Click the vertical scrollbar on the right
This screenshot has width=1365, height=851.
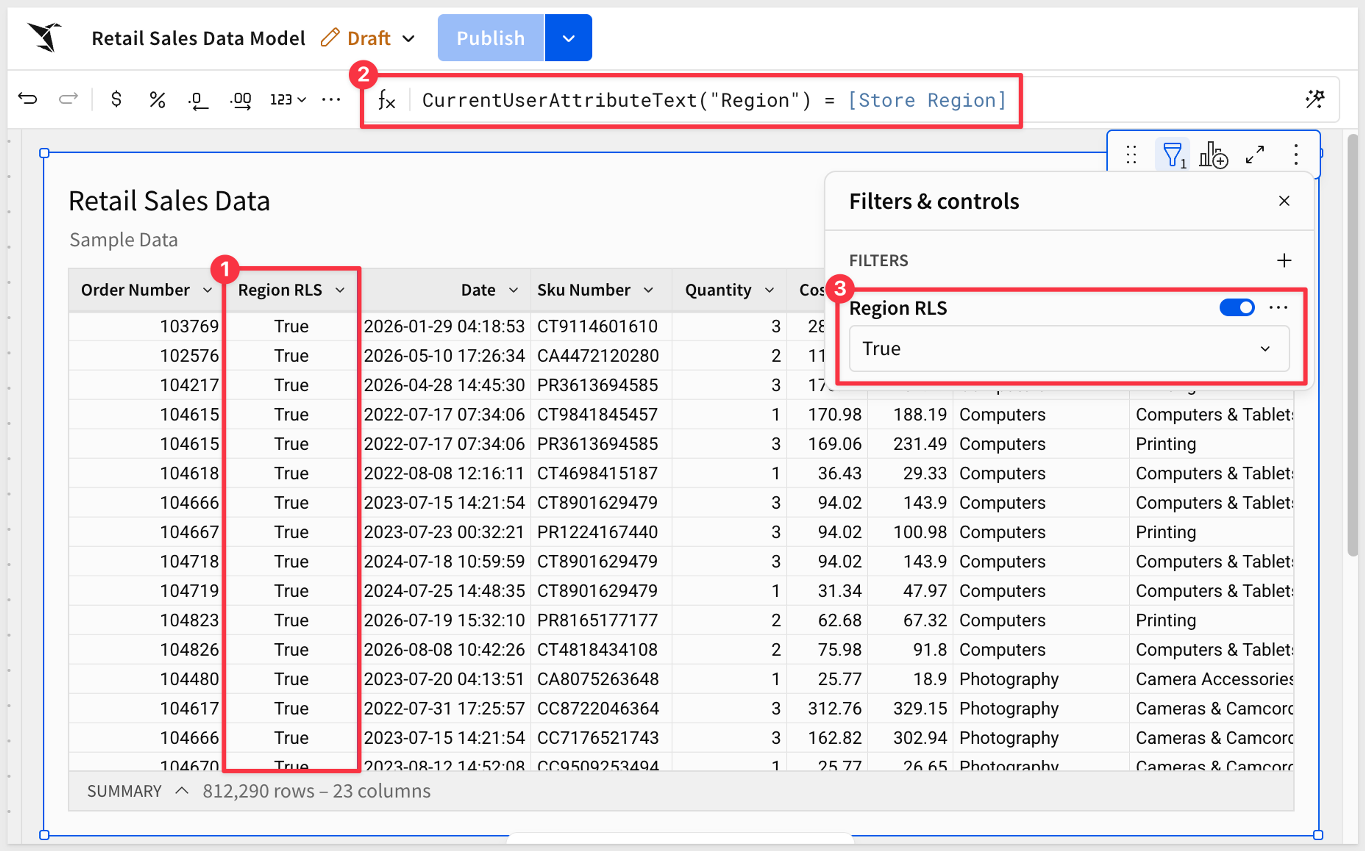[1352, 345]
